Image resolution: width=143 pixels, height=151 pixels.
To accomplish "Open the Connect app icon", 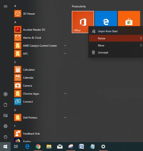I will (x=18, y=101).
